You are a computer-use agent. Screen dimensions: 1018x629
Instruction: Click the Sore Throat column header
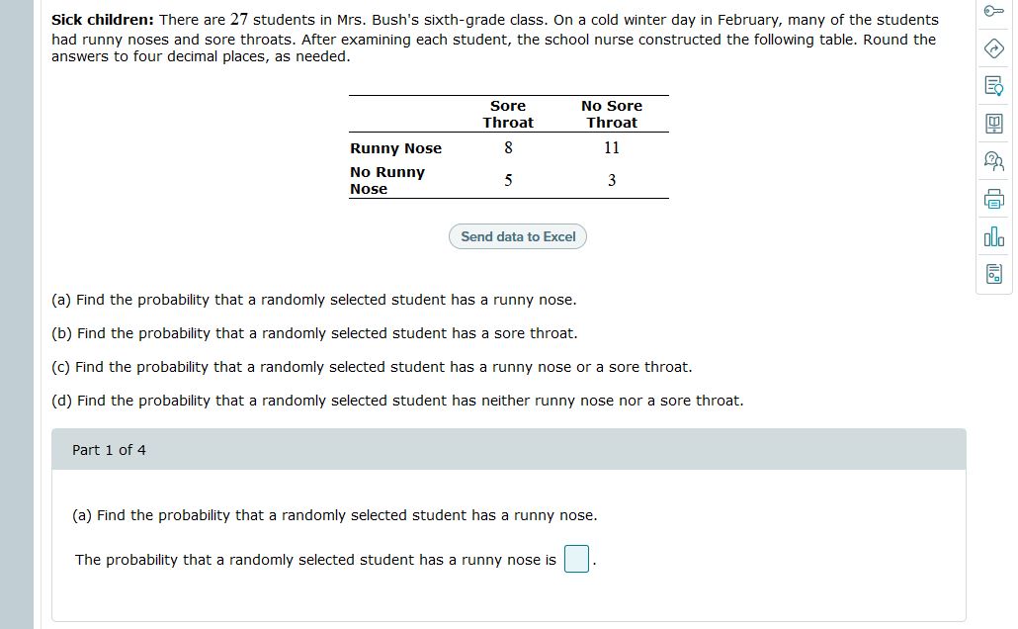point(507,114)
